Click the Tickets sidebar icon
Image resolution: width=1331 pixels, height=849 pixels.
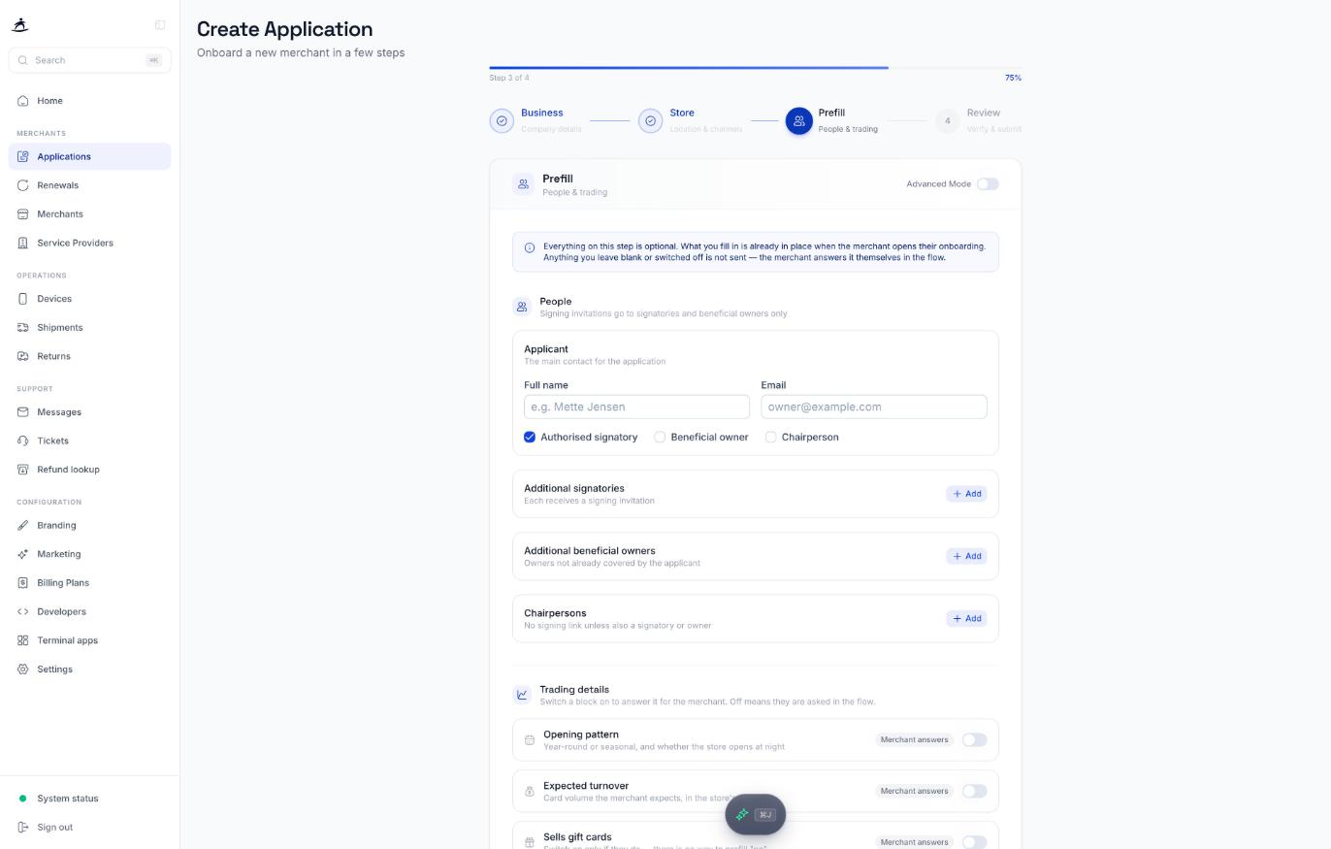tap(23, 441)
